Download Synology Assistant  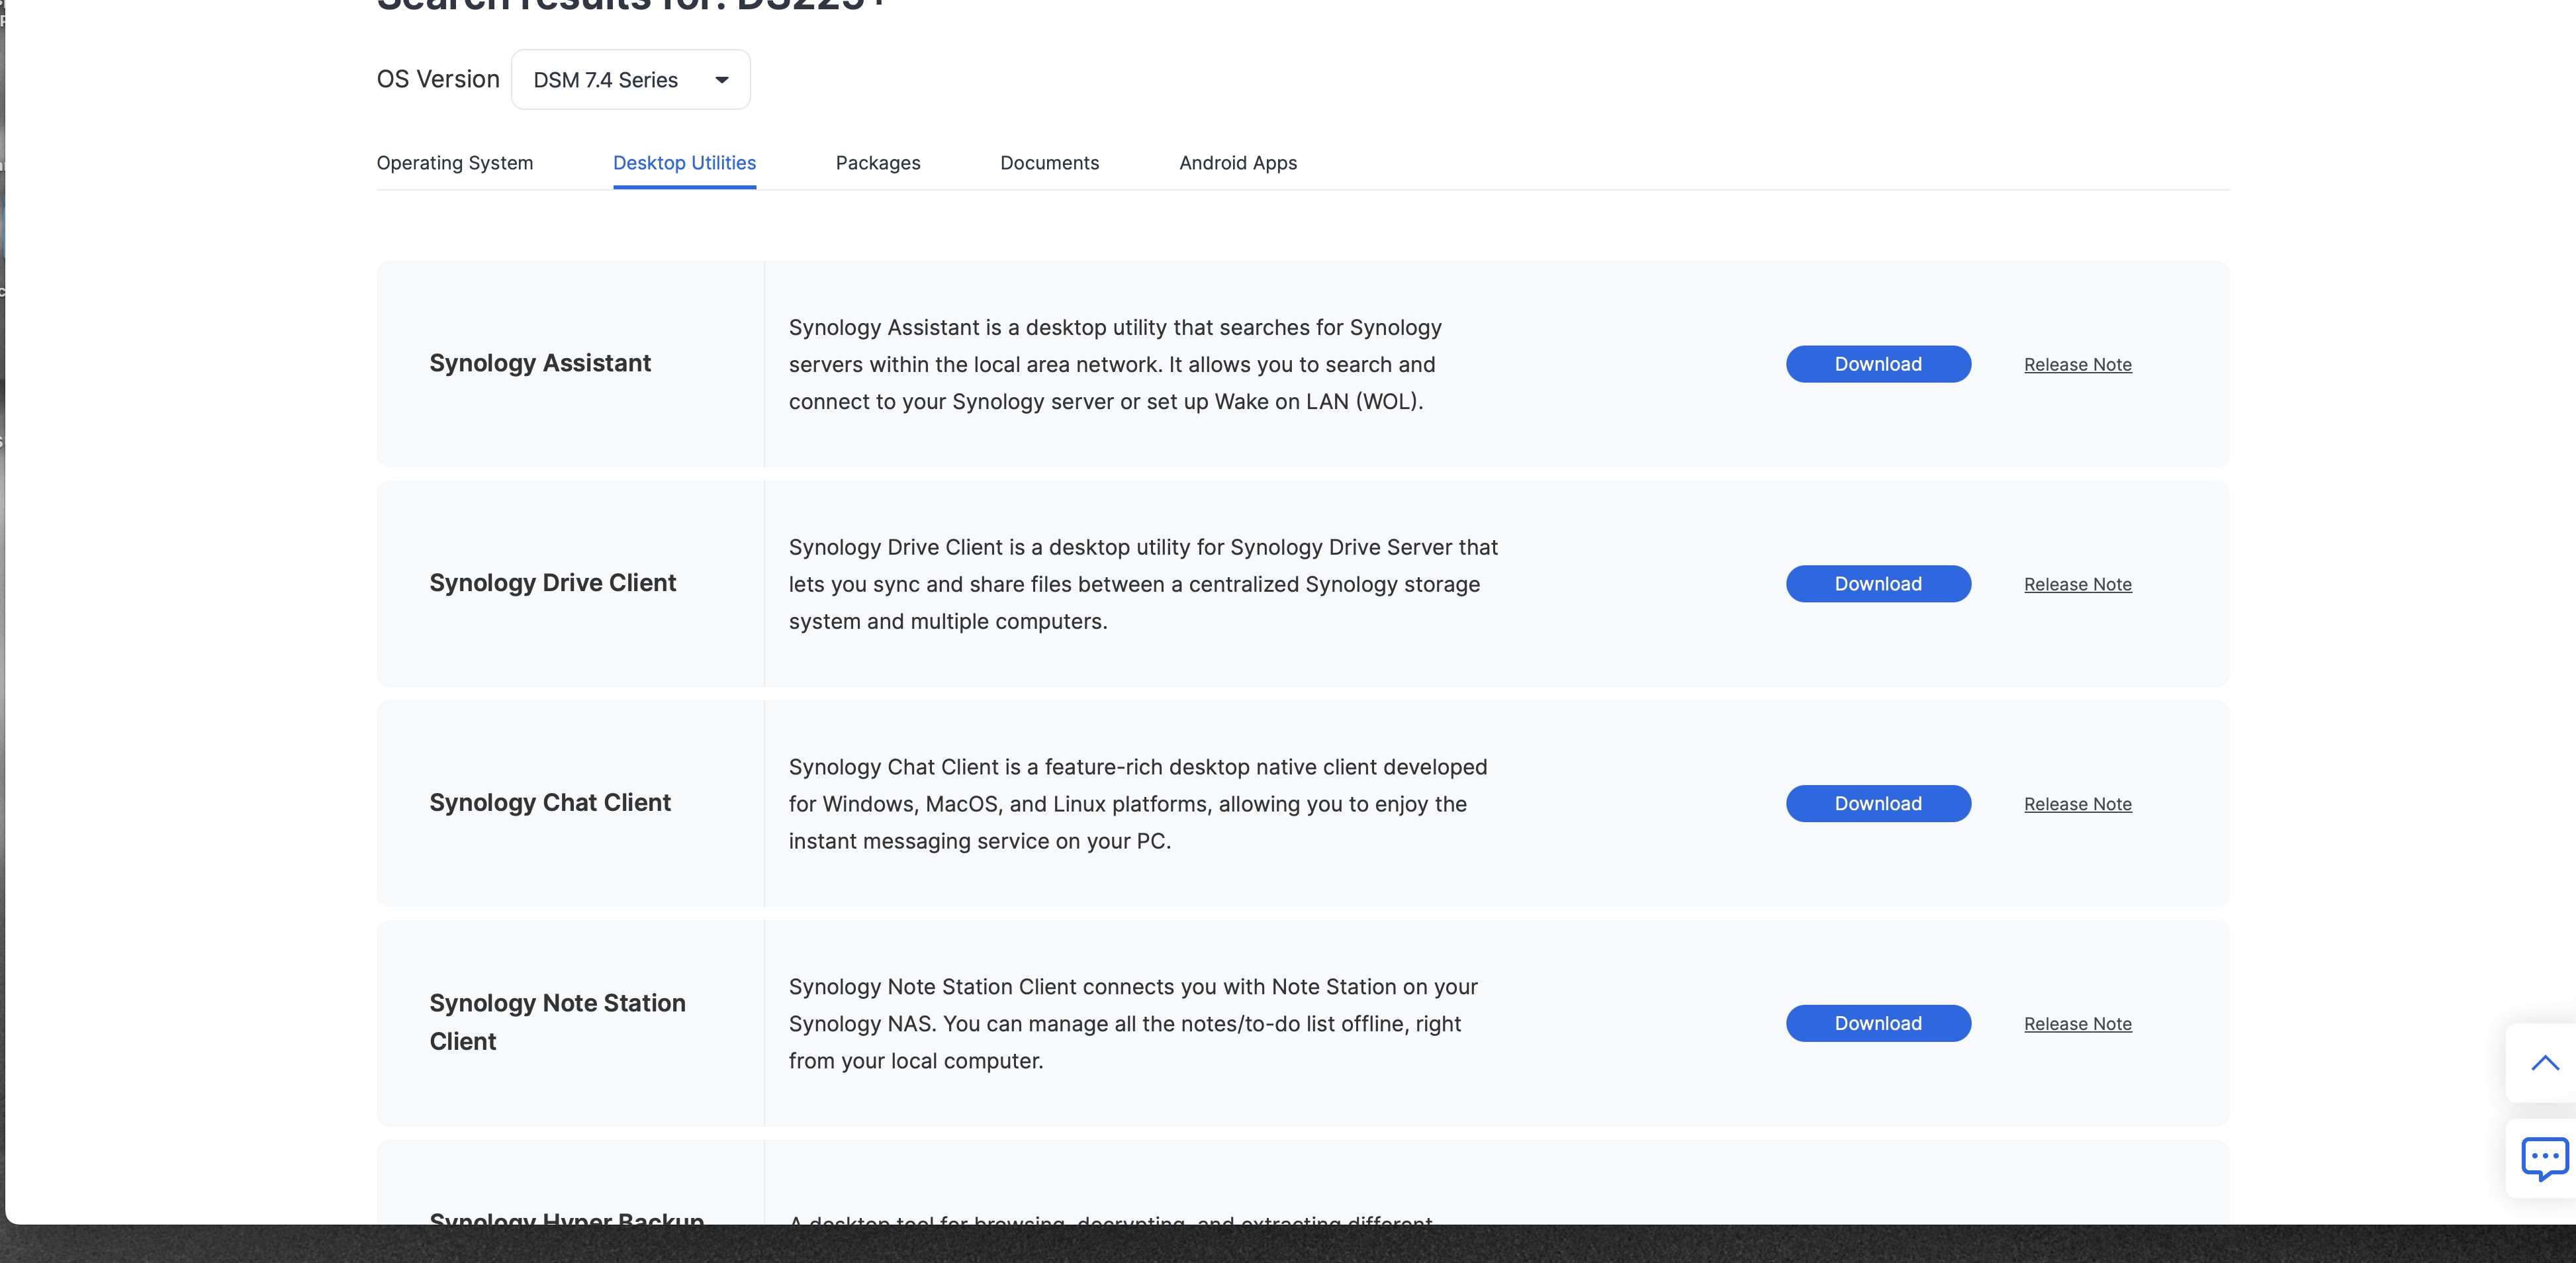[1879, 364]
